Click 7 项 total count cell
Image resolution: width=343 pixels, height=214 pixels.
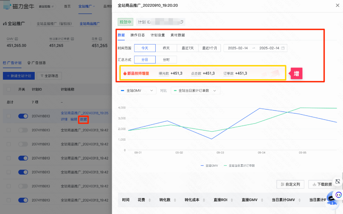tap(35, 102)
